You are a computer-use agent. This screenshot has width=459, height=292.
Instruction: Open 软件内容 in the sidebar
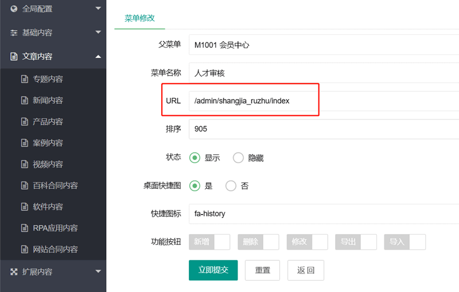pos(48,207)
